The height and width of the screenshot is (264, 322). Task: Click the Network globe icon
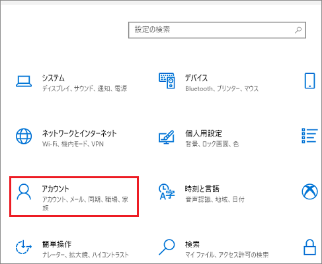tap(24, 136)
